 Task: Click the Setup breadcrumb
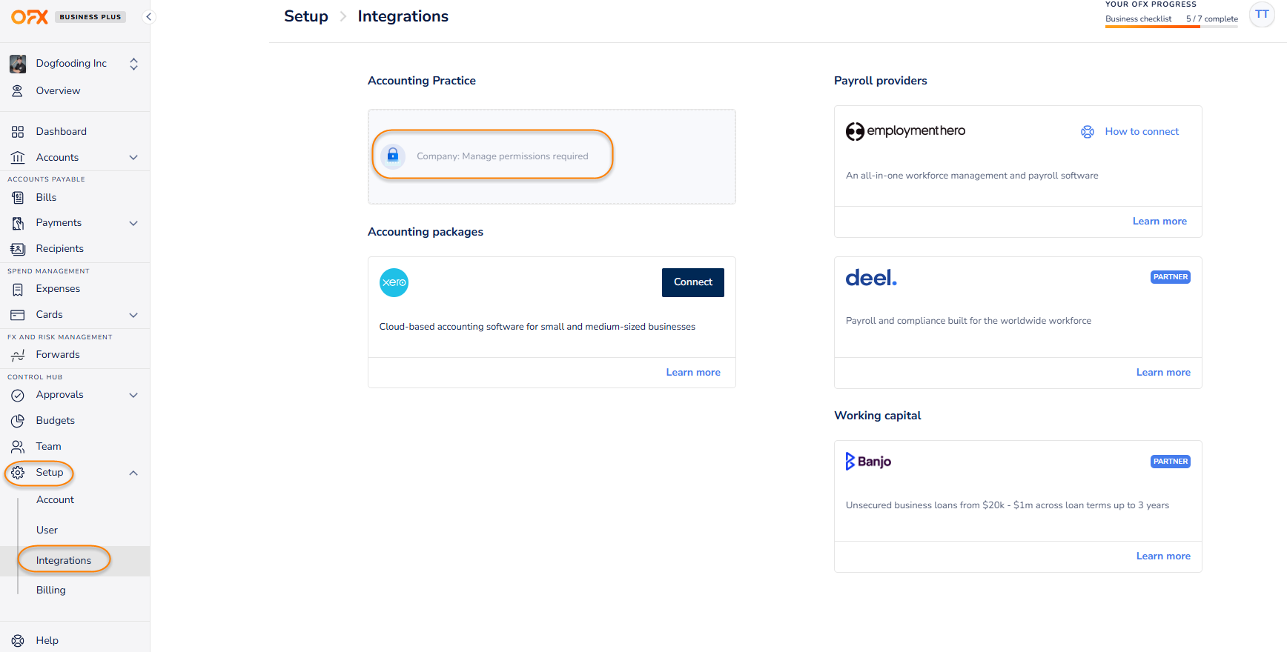click(x=306, y=16)
